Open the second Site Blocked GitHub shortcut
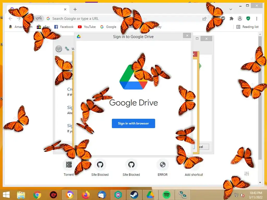Screen dimensions: 267x200 coord(131,167)
